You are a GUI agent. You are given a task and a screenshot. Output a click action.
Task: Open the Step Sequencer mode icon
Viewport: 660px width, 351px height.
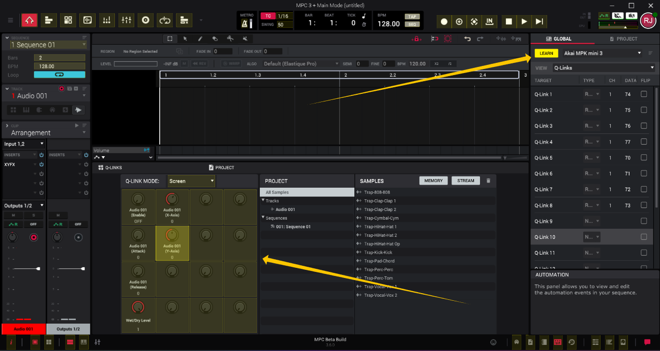point(107,20)
